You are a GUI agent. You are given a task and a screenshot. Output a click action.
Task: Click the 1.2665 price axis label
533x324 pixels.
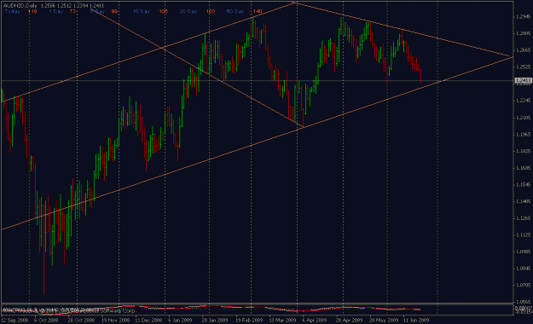523,50
